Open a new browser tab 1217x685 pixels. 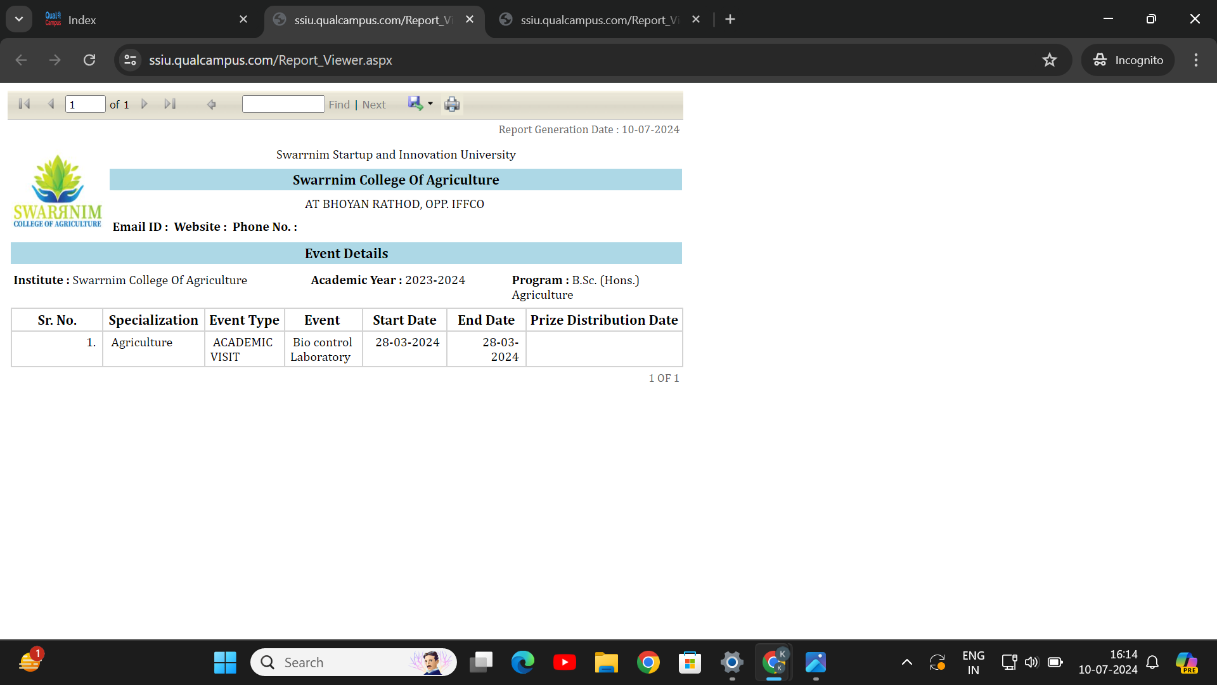pos(730,20)
